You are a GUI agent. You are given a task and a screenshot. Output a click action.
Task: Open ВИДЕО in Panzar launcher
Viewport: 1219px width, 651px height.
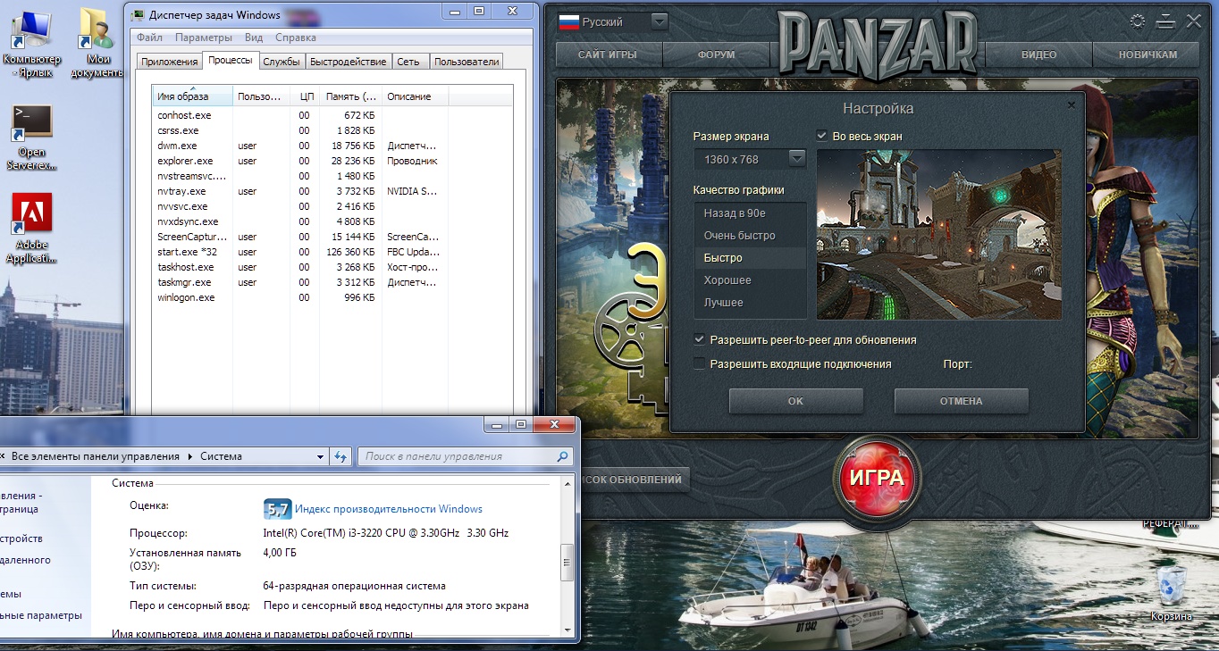[1039, 54]
